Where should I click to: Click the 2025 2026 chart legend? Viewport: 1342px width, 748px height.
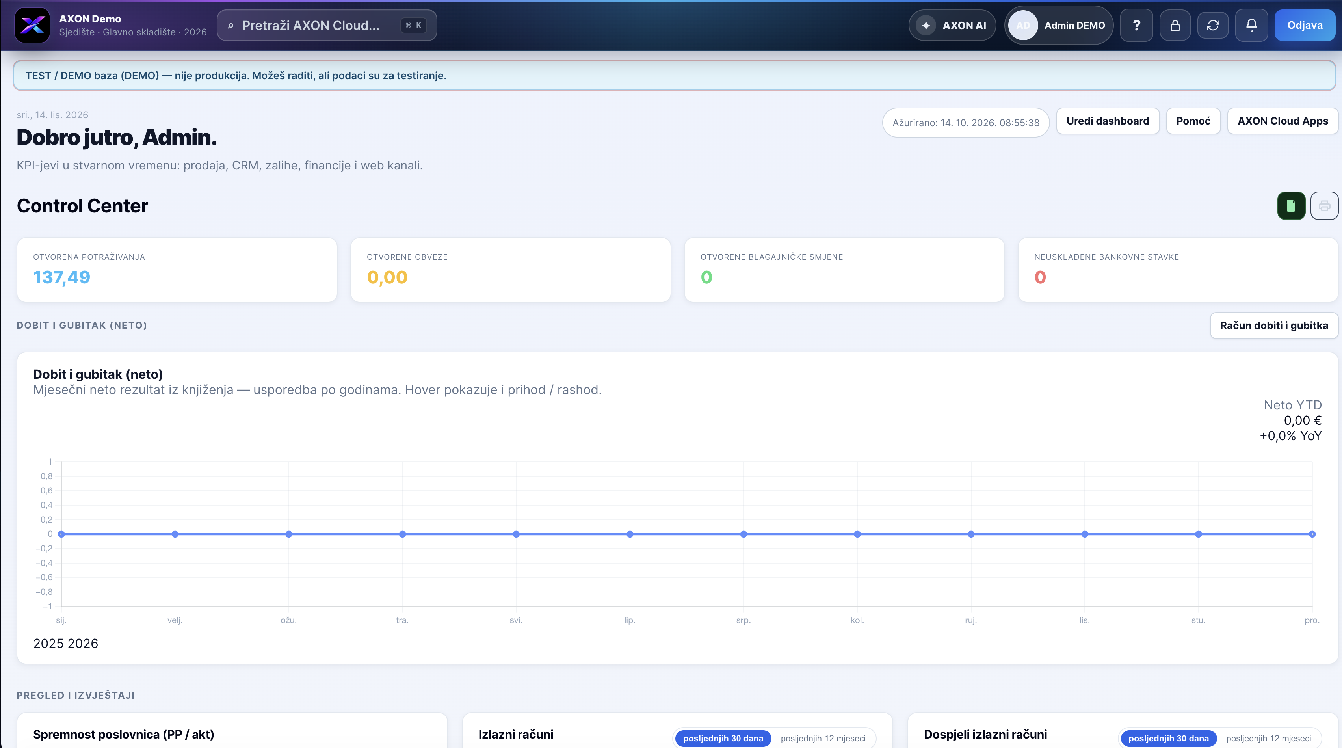pos(66,643)
